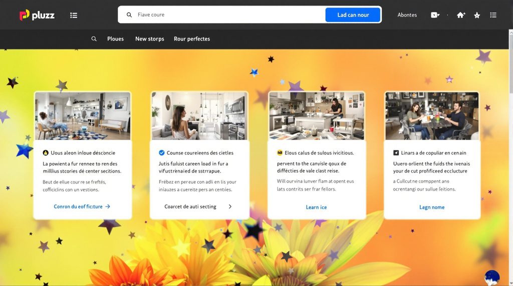Expand Coarcet de auti secting chevron
This screenshot has height=286, width=513.
pyautogui.click(x=230, y=206)
